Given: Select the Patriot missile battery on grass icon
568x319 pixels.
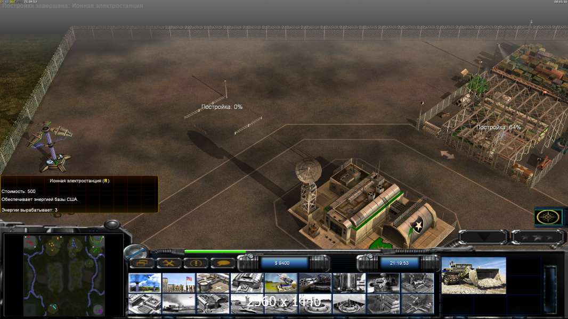Looking at the screenshot, I should click(x=281, y=282).
